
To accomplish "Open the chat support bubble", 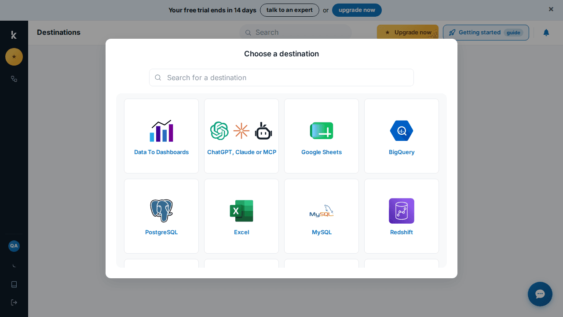I will click(x=540, y=294).
